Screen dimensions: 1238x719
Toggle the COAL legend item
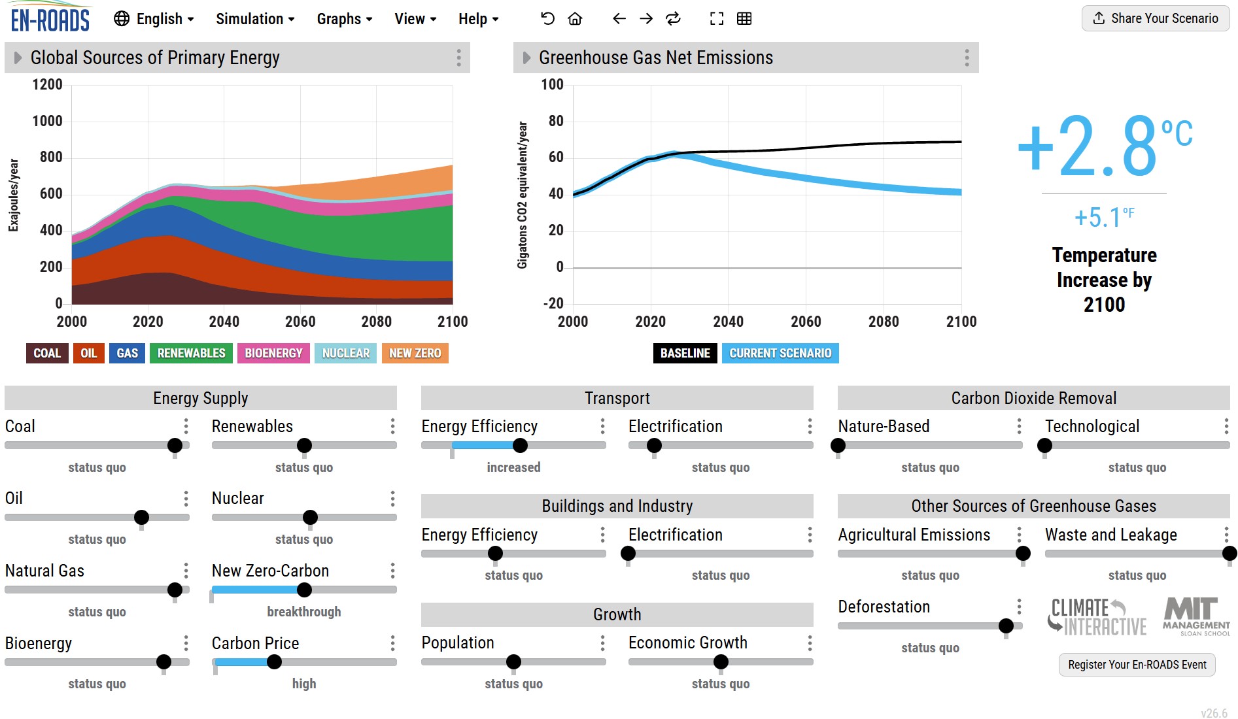[47, 353]
